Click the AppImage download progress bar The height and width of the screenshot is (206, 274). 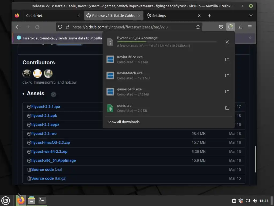167,42
